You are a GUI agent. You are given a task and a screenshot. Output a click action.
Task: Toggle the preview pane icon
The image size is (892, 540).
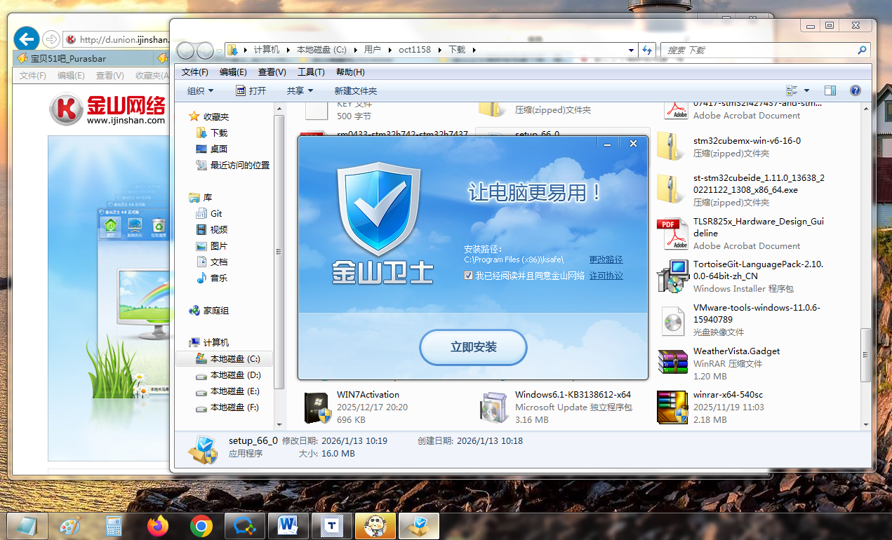[830, 90]
